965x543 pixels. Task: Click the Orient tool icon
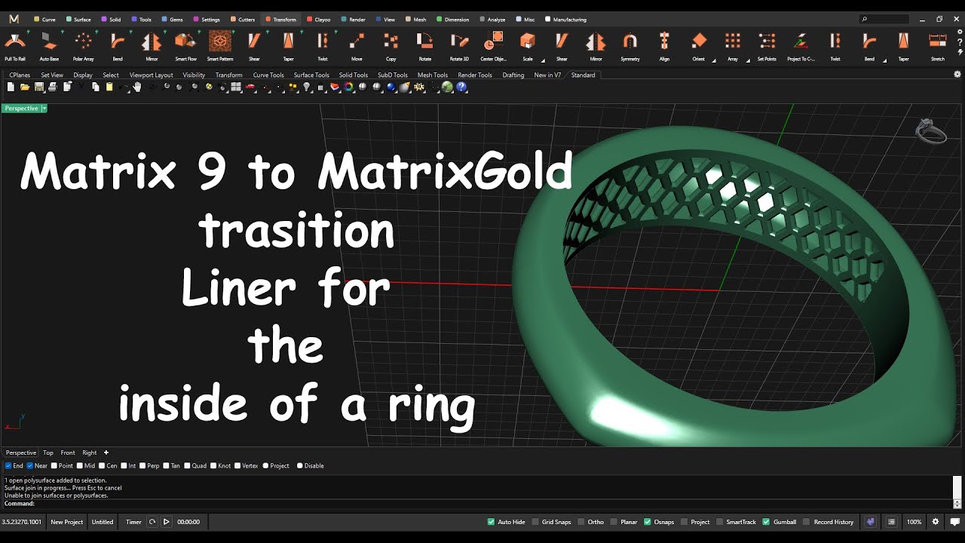(x=699, y=47)
